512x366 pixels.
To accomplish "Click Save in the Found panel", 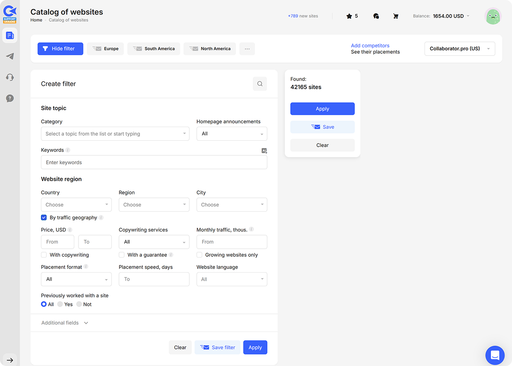I will 323,127.
